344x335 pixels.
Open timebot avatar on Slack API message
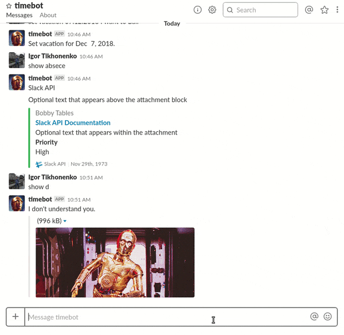pyautogui.click(x=17, y=82)
